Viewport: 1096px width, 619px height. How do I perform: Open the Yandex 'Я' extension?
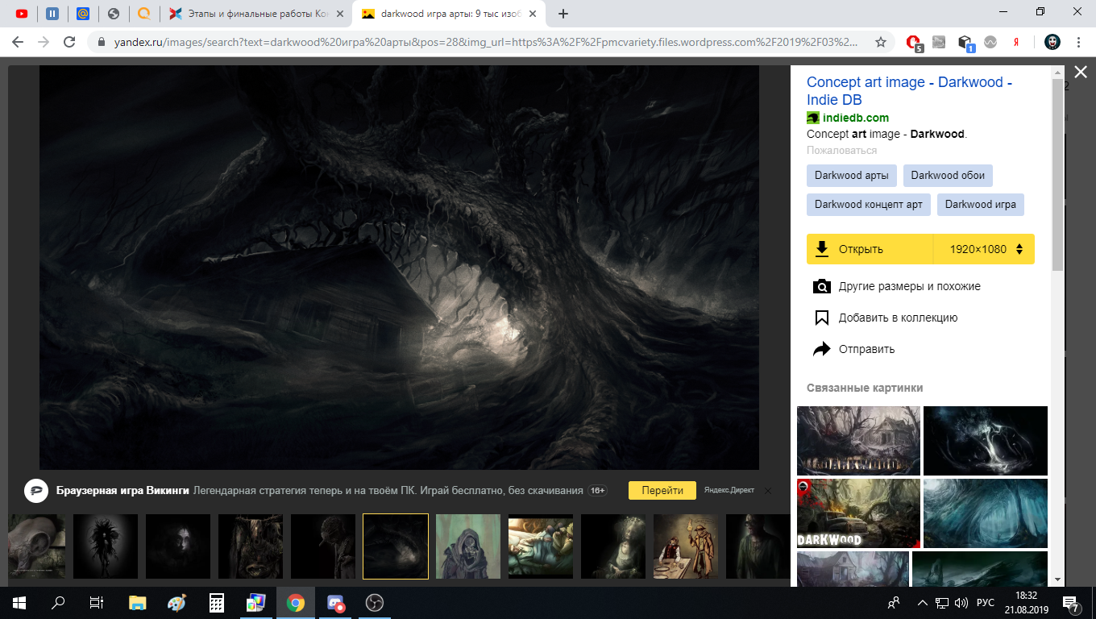tap(1018, 42)
